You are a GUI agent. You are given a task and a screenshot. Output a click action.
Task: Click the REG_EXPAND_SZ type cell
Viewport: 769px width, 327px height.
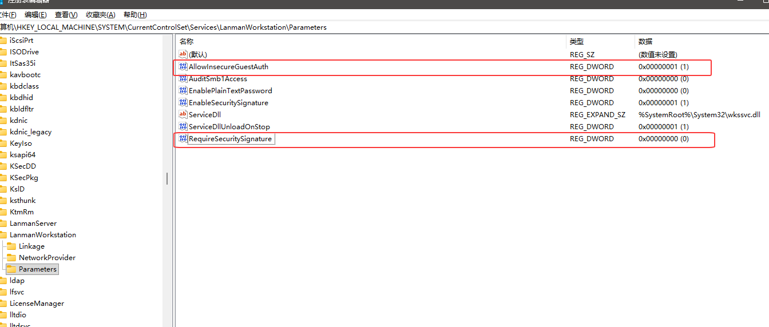tap(597, 114)
